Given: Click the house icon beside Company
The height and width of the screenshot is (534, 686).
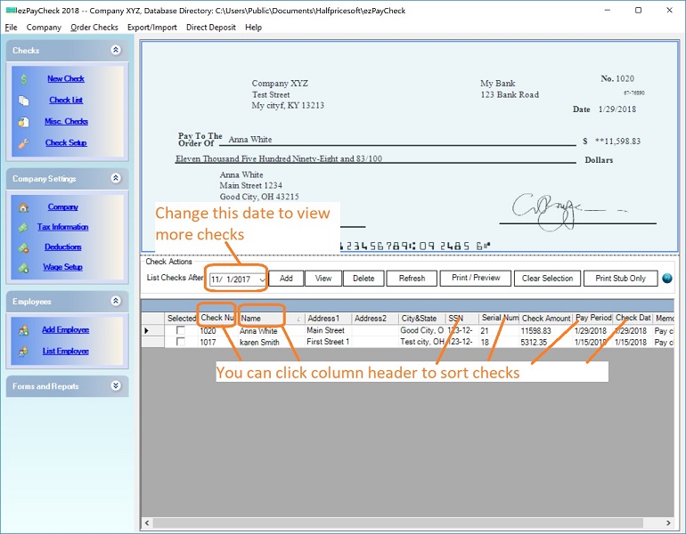Looking at the screenshot, I should click(x=24, y=207).
